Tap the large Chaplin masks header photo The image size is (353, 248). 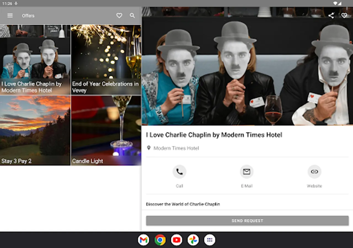pyautogui.click(x=247, y=66)
